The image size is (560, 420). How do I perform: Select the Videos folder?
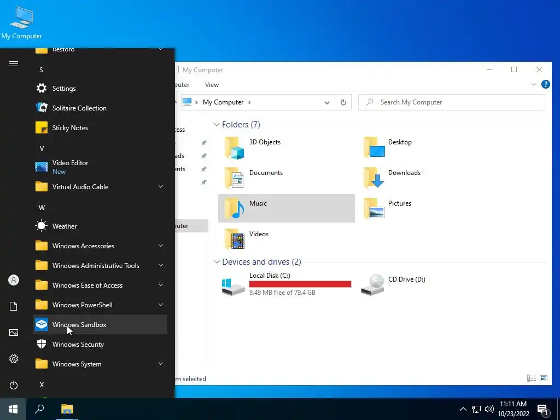point(287,239)
